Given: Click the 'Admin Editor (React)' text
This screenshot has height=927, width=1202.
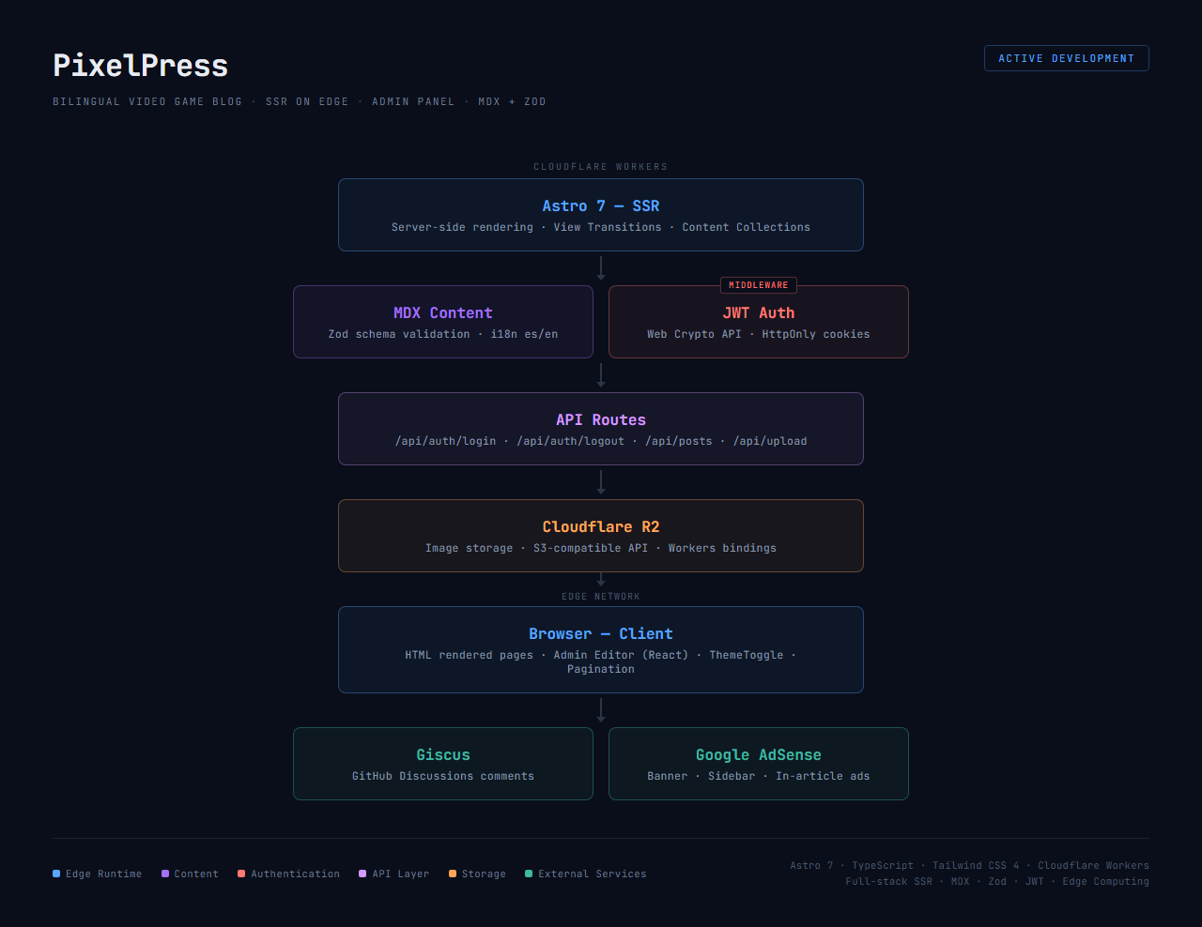Looking at the screenshot, I should (621, 655).
